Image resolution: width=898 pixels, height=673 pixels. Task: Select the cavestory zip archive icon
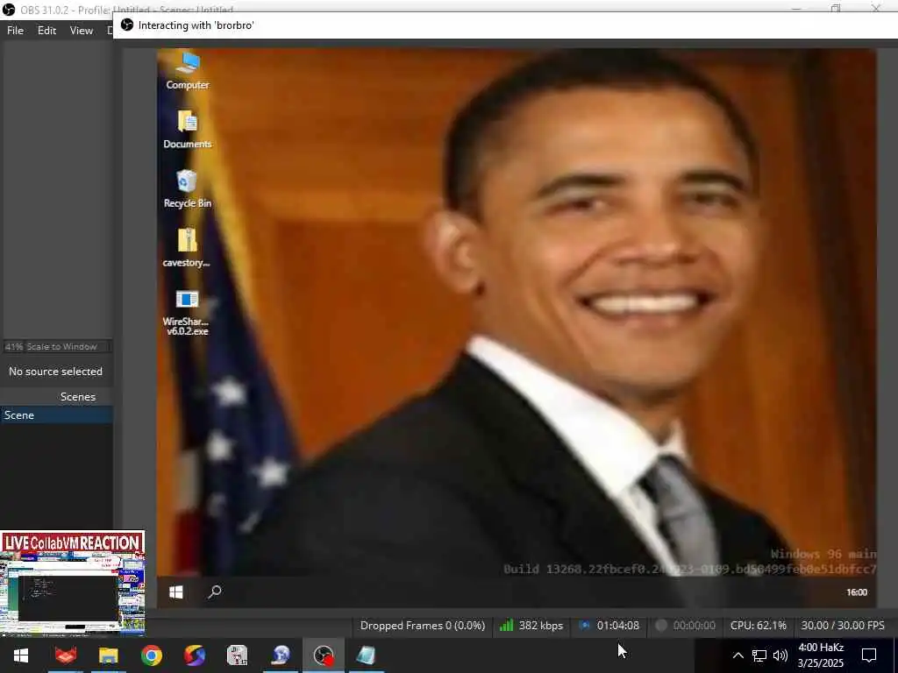(187, 248)
